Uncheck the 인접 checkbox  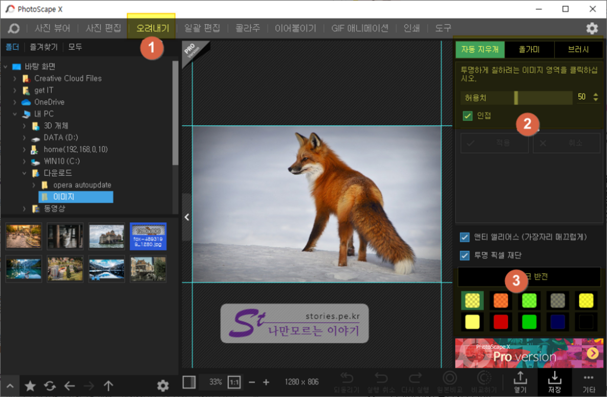[467, 115]
